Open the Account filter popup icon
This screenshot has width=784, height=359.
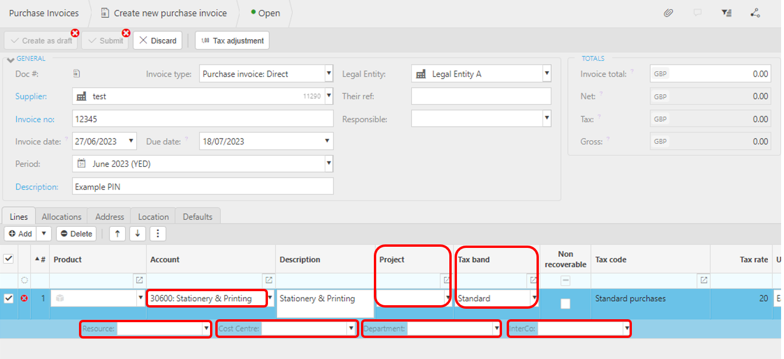pyautogui.click(x=268, y=280)
